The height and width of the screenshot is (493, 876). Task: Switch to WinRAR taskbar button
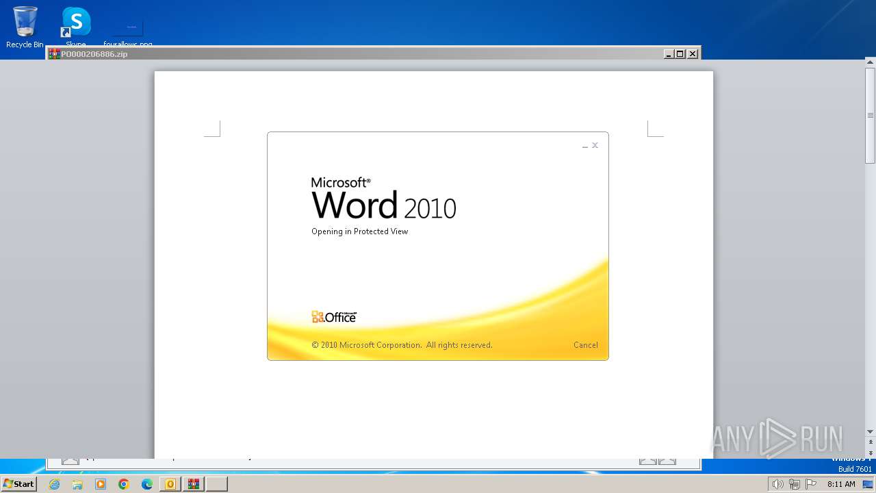coord(194,484)
